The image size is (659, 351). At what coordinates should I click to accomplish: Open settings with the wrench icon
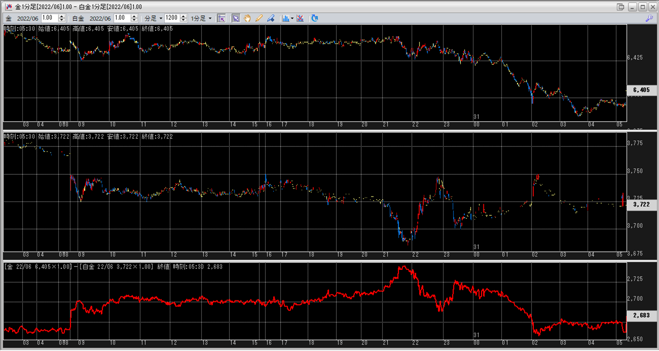tap(649, 18)
